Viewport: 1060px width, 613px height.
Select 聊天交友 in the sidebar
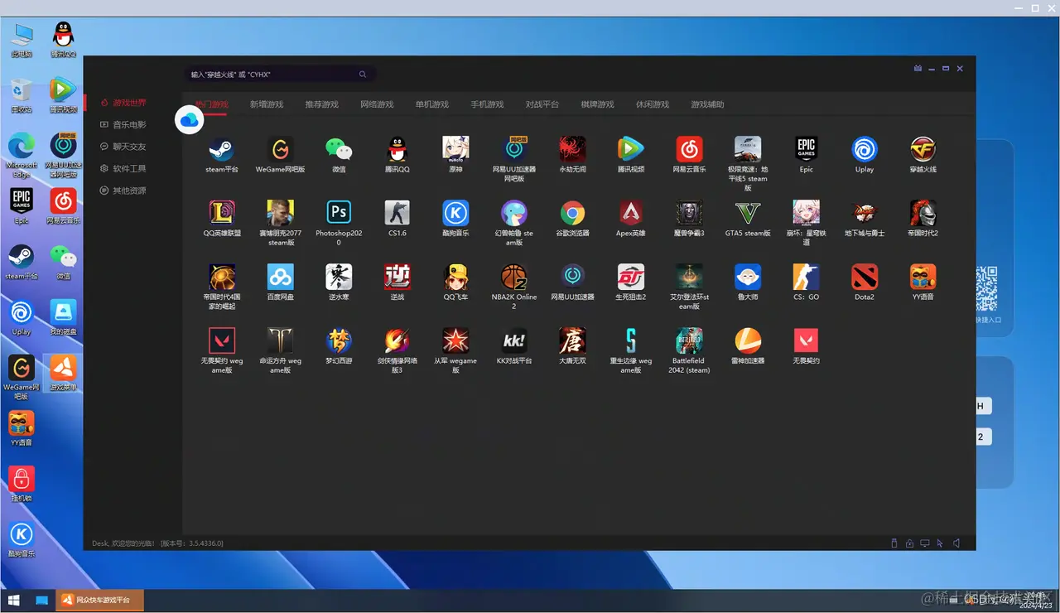(x=123, y=147)
